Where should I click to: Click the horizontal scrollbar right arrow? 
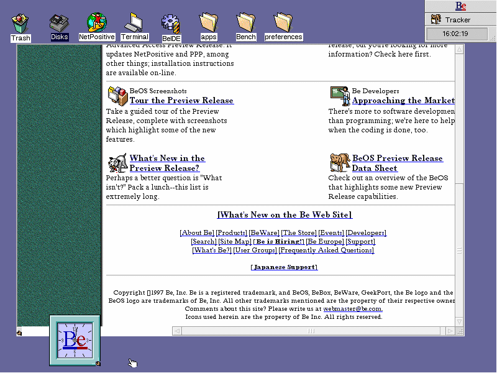point(450,331)
